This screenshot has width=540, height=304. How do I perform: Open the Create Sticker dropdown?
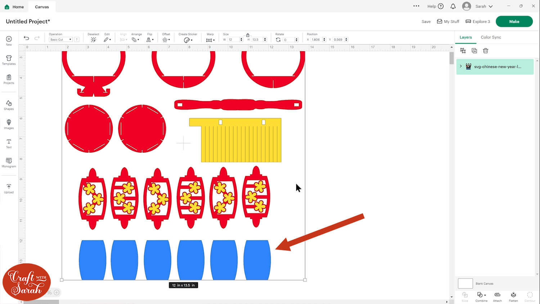click(188, 40)
